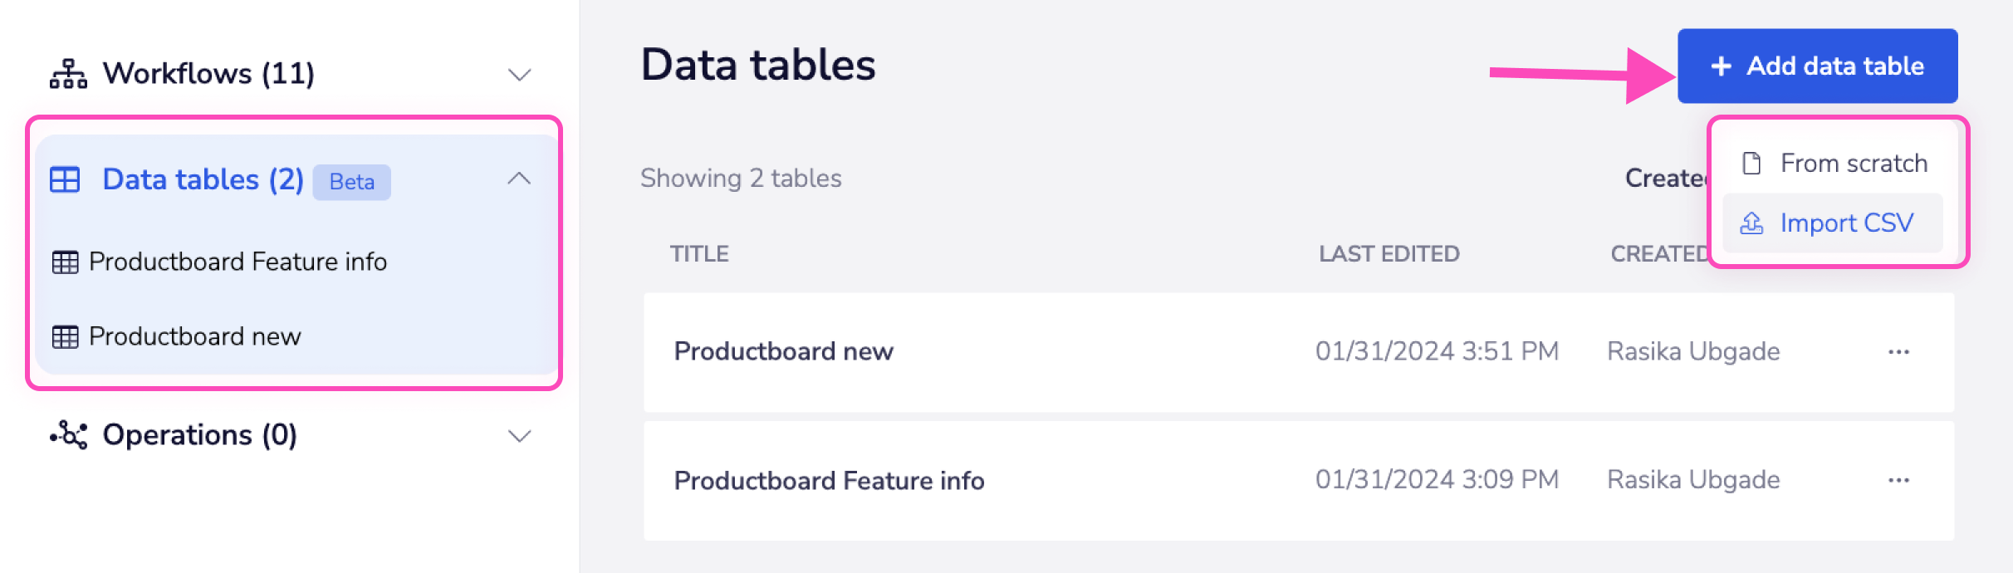Click the upload icon next to Import CSV
This screenshot has height=573, width=2013.
[x=1751, y=223]
